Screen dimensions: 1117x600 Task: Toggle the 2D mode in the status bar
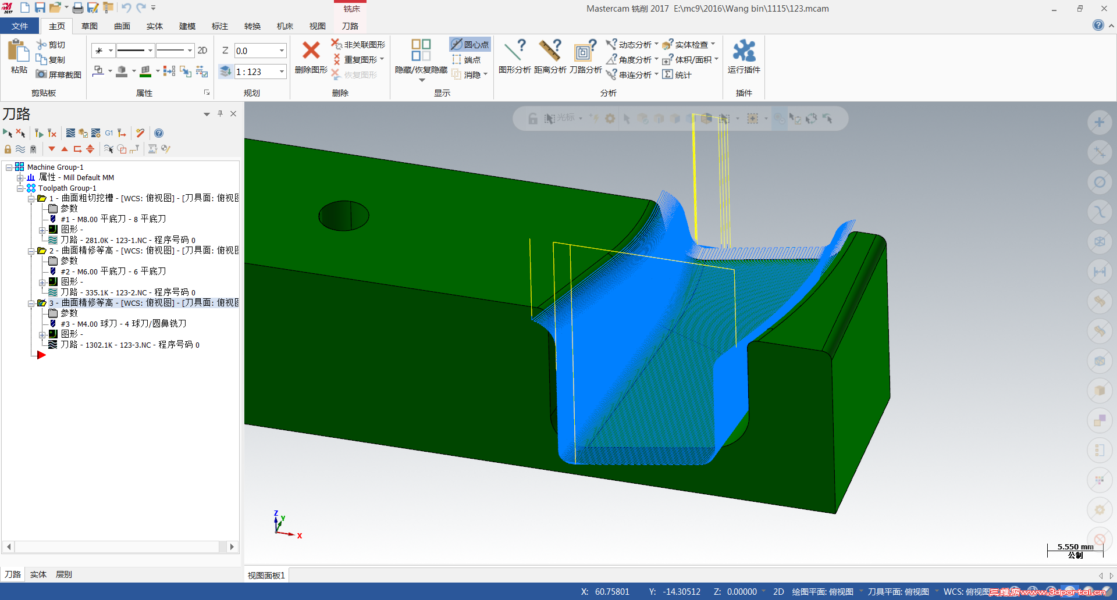pos(778,592)
